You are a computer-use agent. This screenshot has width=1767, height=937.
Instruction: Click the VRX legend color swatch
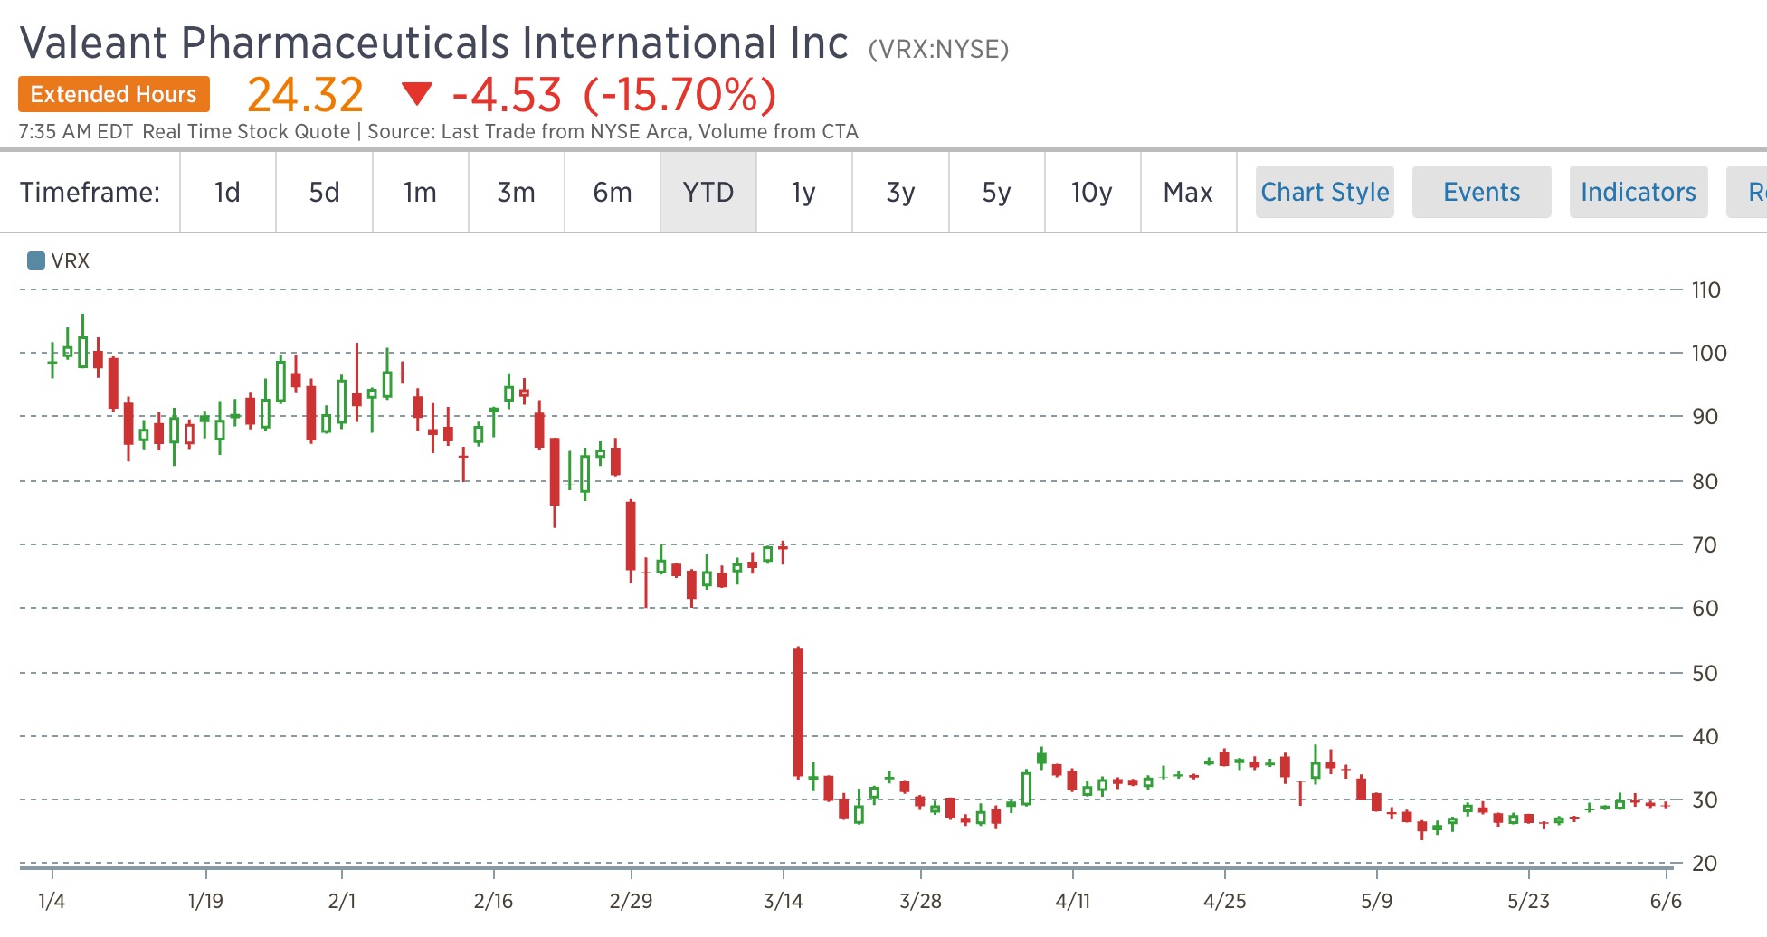pyautogui.click(x=36, y=260)
